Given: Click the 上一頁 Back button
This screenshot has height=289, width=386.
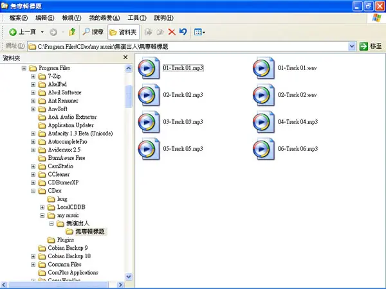Looking at the screenshot, I should [23, 32].
